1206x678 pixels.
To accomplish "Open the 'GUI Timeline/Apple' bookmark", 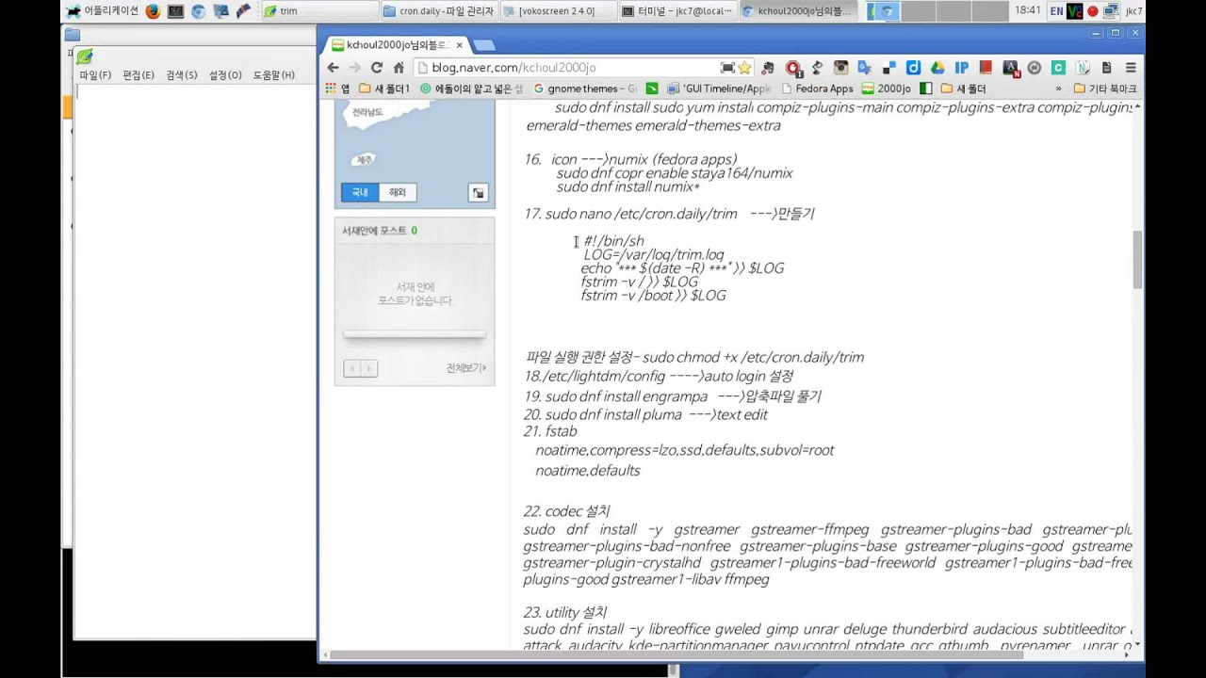I will click(719, 89).
